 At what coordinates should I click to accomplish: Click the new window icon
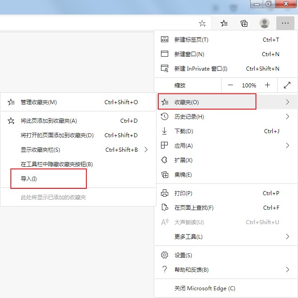click(x=165, y=54)
